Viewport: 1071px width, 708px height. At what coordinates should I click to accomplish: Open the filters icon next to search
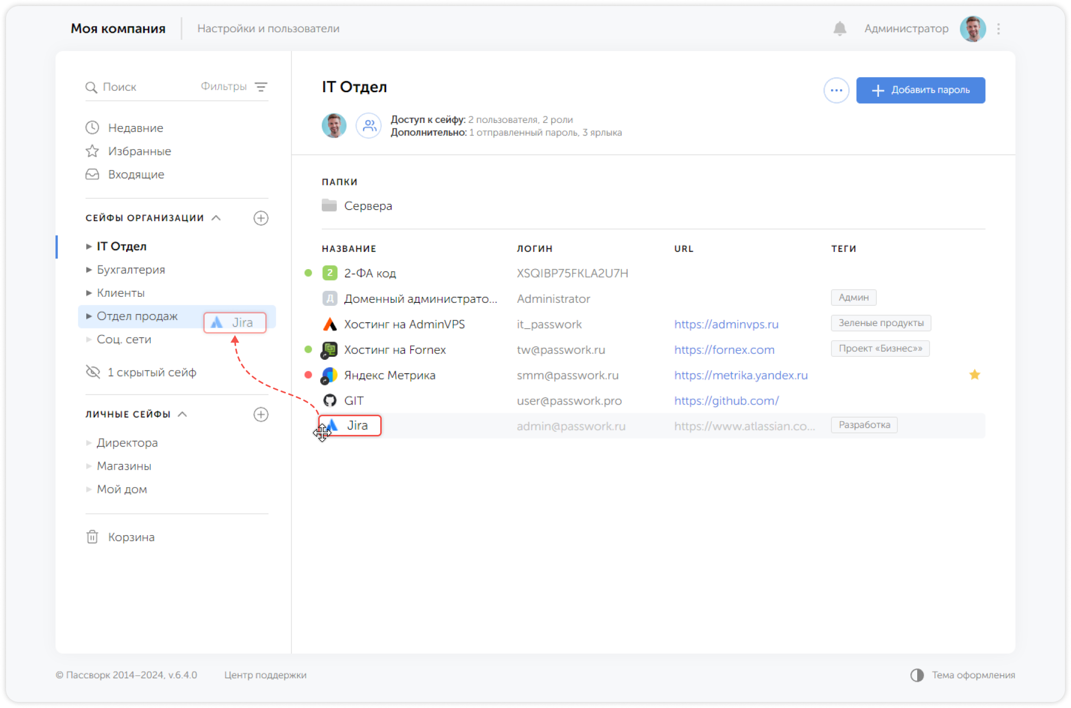pyautogui.click(x=261, y=87)
